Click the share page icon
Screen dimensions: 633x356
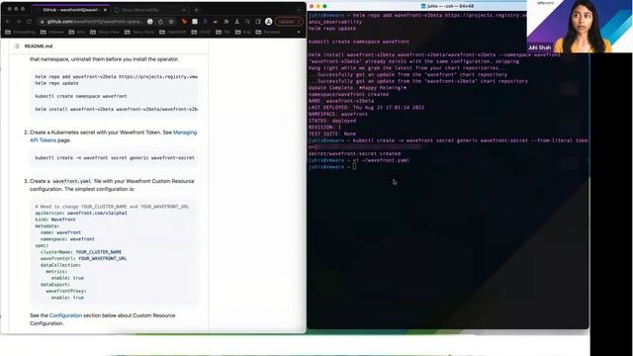160,22
